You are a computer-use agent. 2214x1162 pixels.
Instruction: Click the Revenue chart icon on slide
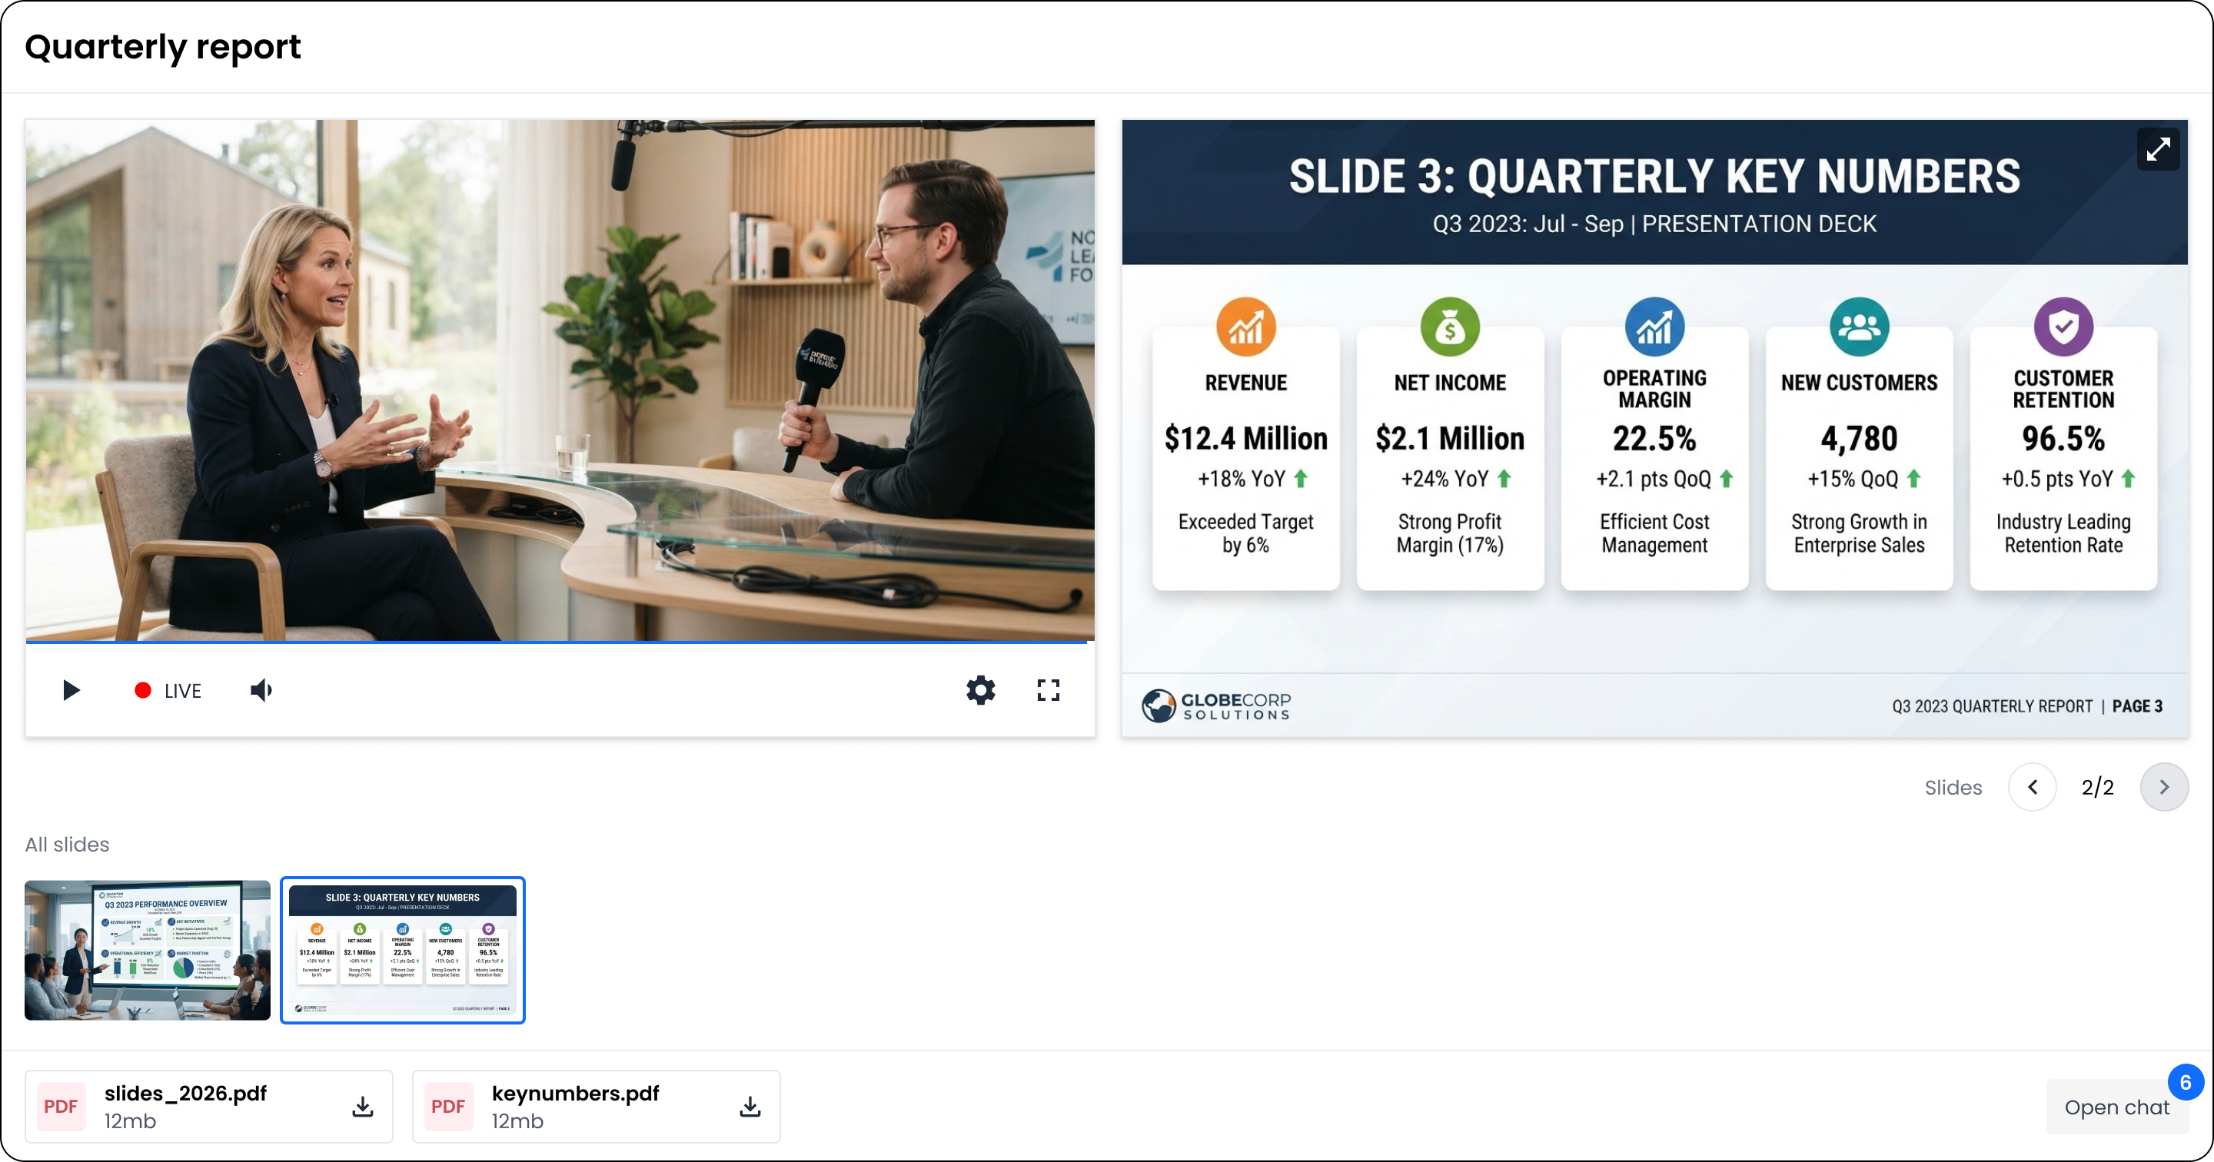(x=1245, y=327)
